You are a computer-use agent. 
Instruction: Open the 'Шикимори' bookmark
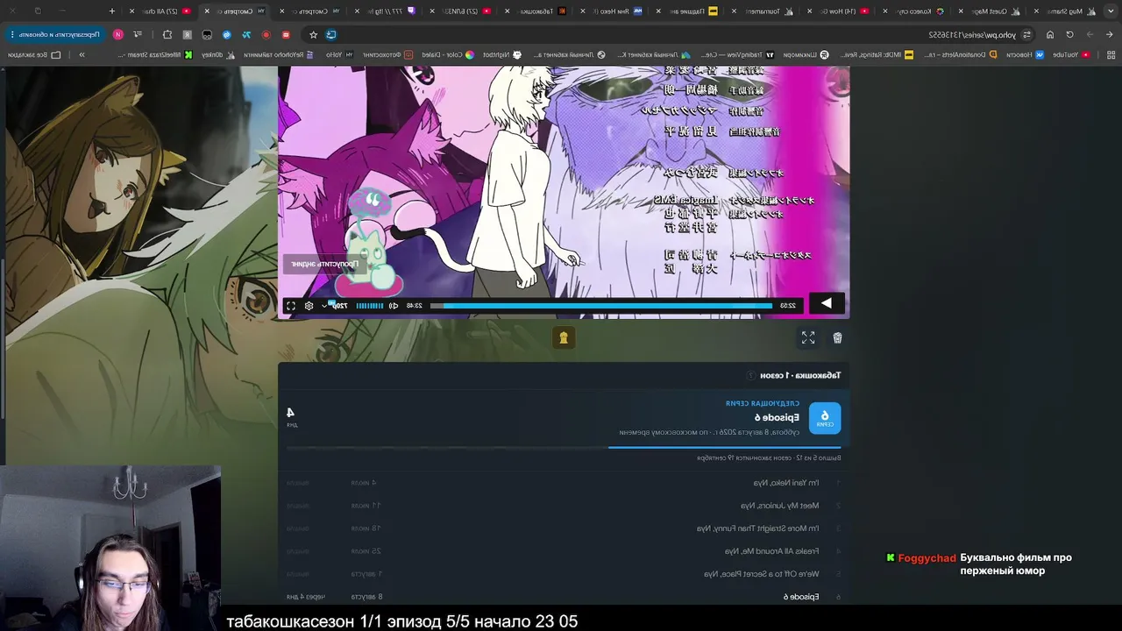pyautogui.click(x=806, y=54)
